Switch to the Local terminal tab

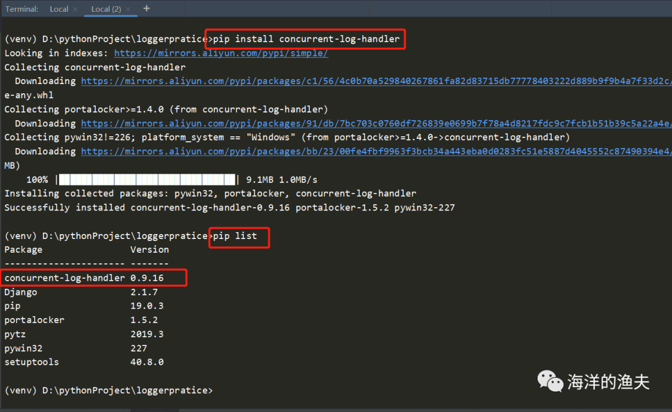pyautogui.click(x=58, y=9)
